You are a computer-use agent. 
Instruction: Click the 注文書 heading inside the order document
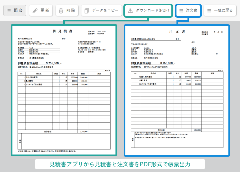coord(177,32)
